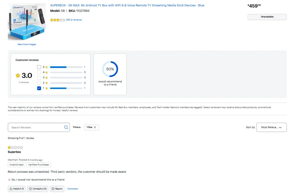292x194 pixels.
Task: Check the 4 star filter checkbox
Action: (x=39, y=72)
